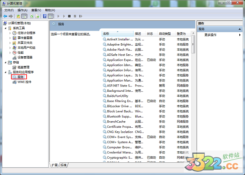Viewport: 245px width, 175px height.
Task: Select the Bluetooth Support service row
Action: point(146,116)
